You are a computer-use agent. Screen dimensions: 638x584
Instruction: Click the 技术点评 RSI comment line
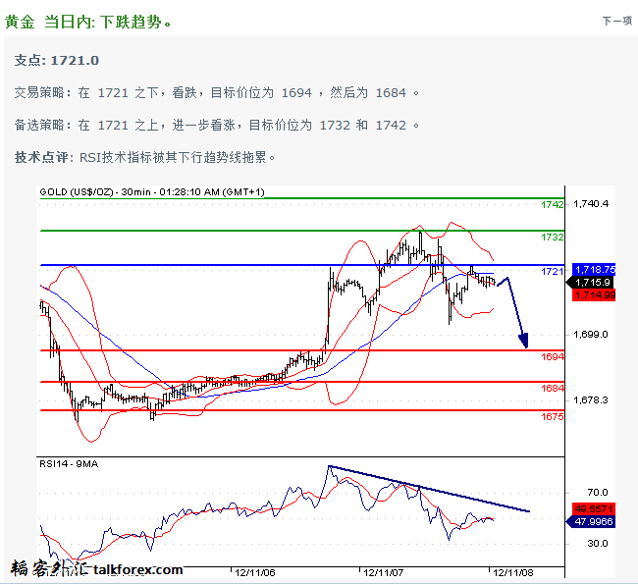coord(144,157)
